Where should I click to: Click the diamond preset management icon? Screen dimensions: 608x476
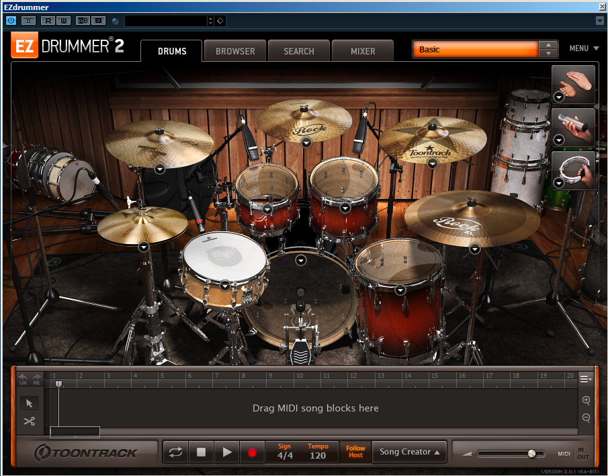pyautogui.click(x=220, y=21)
